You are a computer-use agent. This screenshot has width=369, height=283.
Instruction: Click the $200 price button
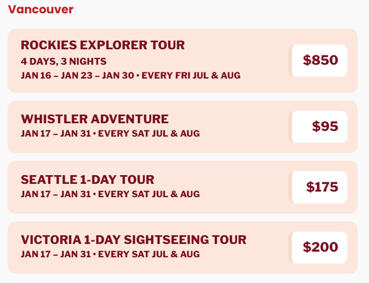[x=320, y=247]
